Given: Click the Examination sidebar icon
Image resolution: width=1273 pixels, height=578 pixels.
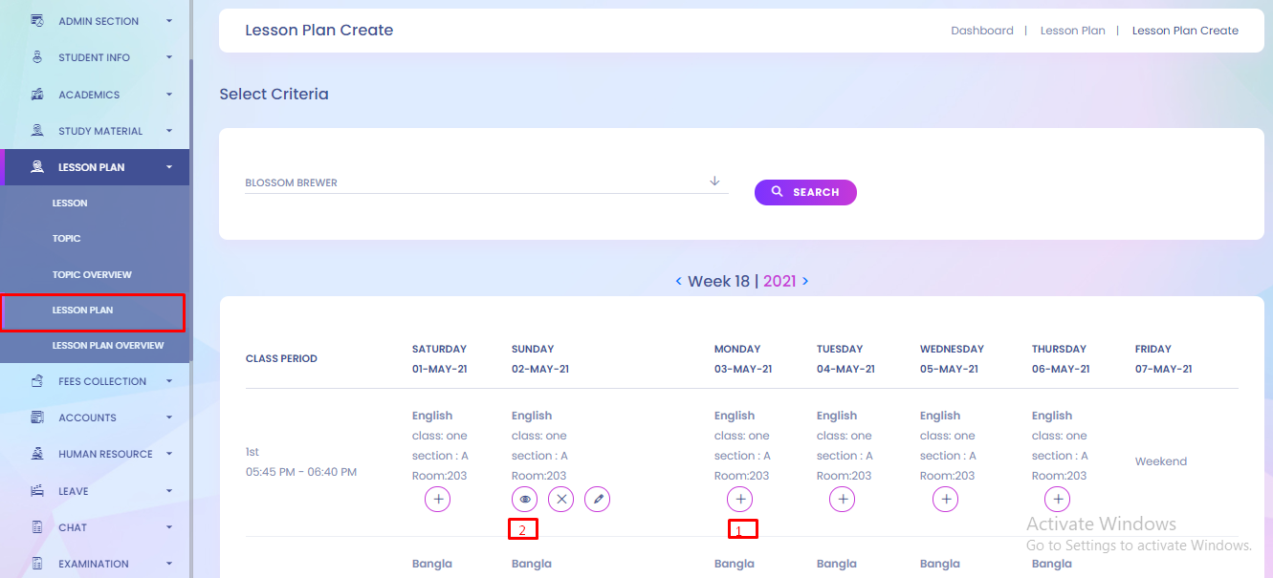Looking at the screenshot, I should tap(37, 564).
